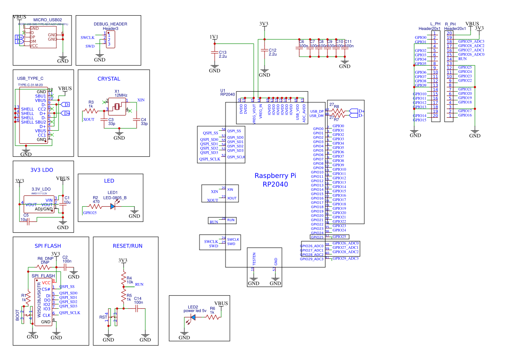Select capacitor C4 33p symbol
507x359 pixels.
click(x=137, y=120)
